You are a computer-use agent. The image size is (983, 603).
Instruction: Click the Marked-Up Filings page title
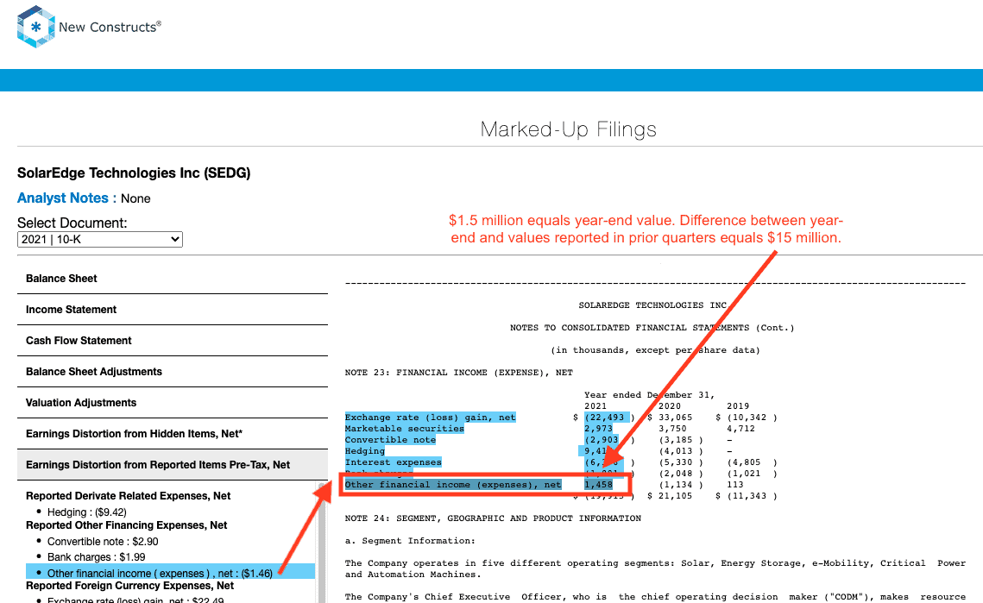point(569,129)
